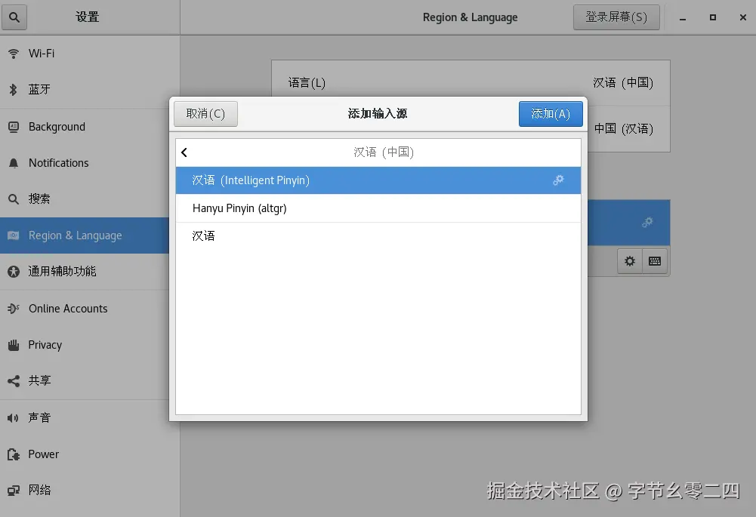Screen dimensions: 756x517
Task: Close the Settings window
Action: (743, 17)
